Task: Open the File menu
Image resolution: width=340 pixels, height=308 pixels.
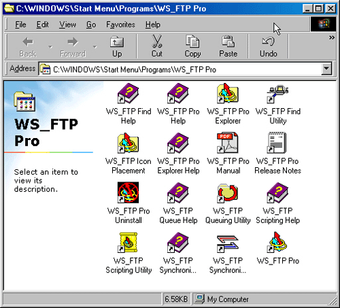Action: 20,24
